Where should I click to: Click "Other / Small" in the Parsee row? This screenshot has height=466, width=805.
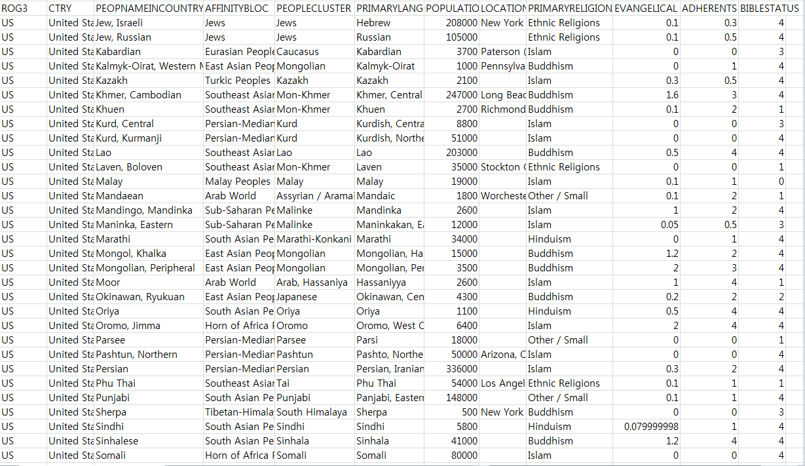pos(570,340)
